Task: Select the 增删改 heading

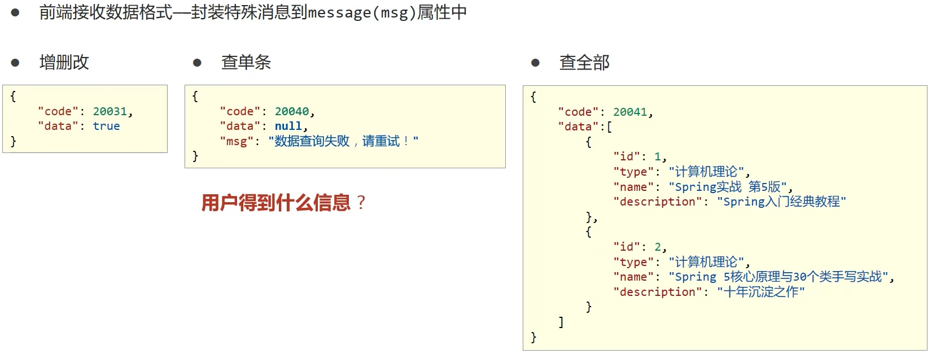Action: (64, 62)
